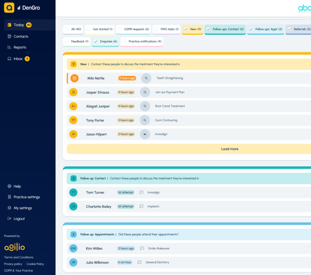Open the Privacy policy link
Viewport: 311px width, 275px height.
13,264
